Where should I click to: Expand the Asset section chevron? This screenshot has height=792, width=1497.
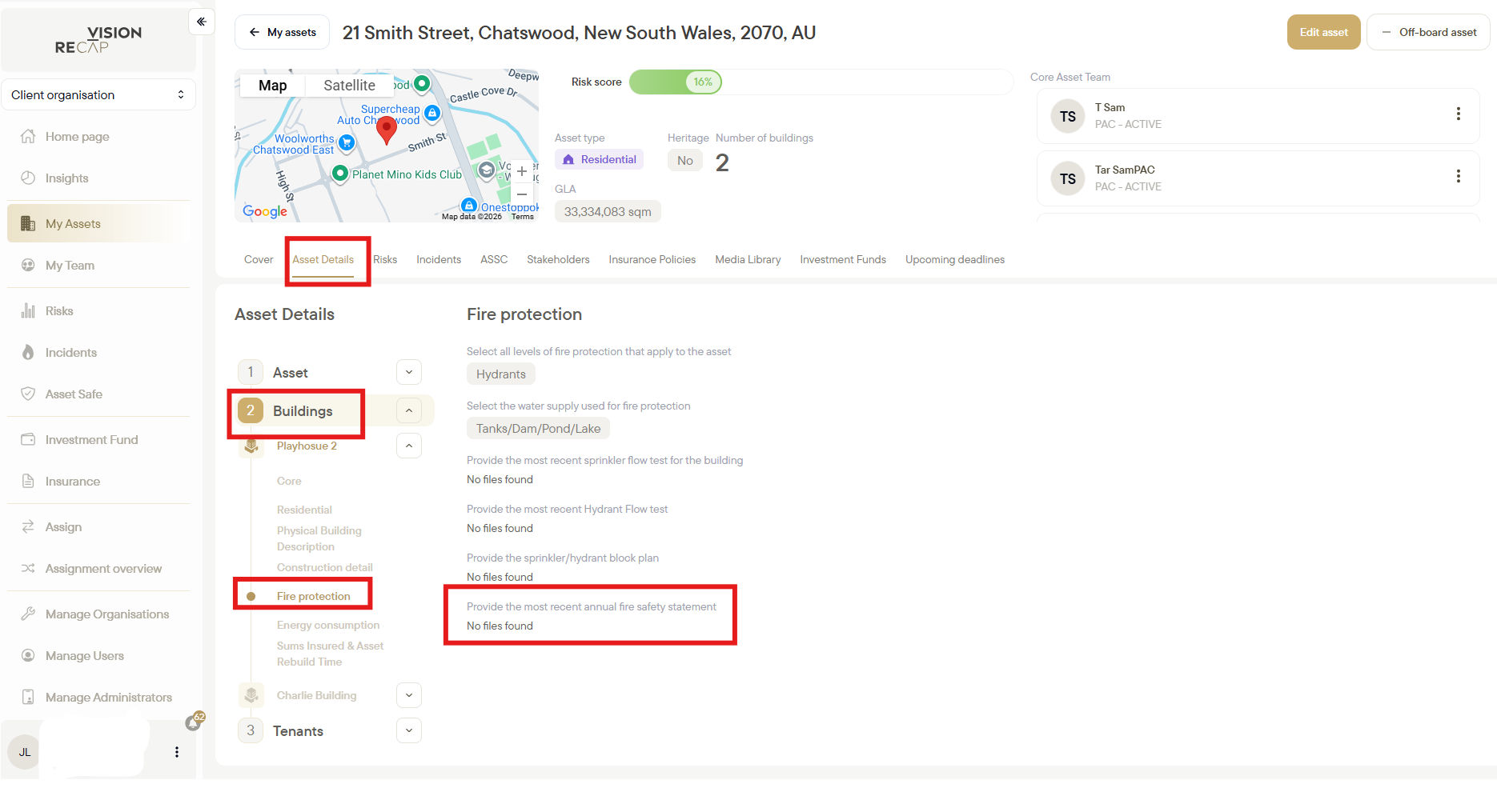click(409, 372)
